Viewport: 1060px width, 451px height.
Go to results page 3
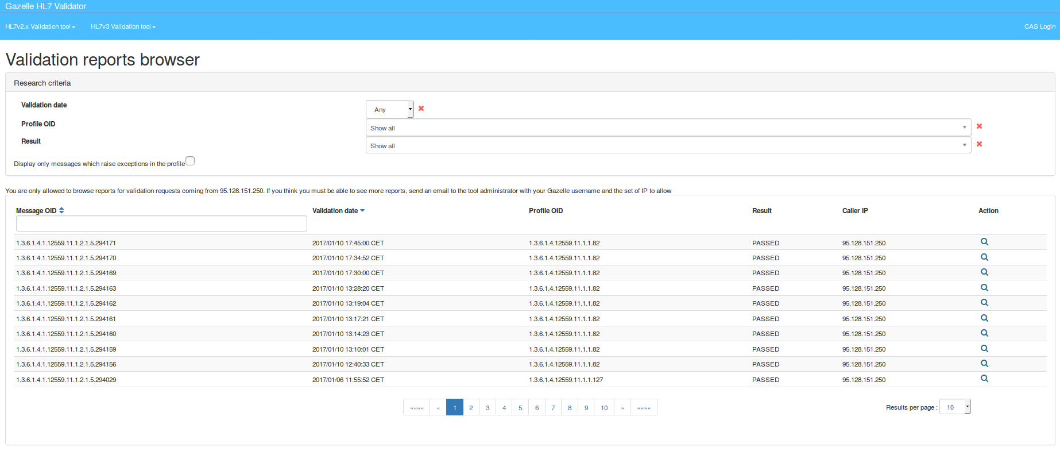coord(488,407)
